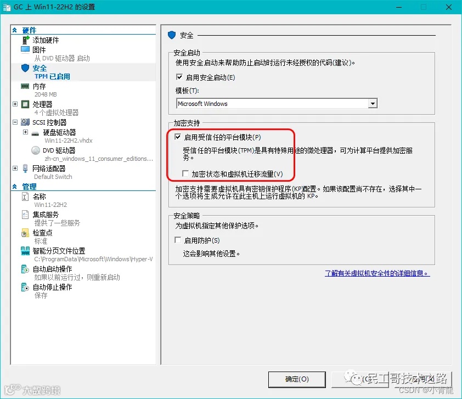
Task: Click the window icon in title bar
Action: point(7,7)
